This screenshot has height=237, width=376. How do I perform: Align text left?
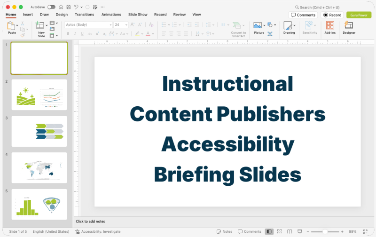click(164, 34)
